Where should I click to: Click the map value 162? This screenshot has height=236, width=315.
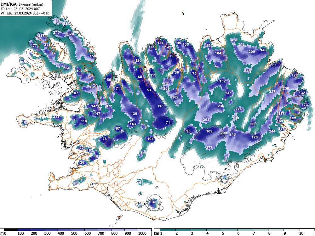[175, 97]
